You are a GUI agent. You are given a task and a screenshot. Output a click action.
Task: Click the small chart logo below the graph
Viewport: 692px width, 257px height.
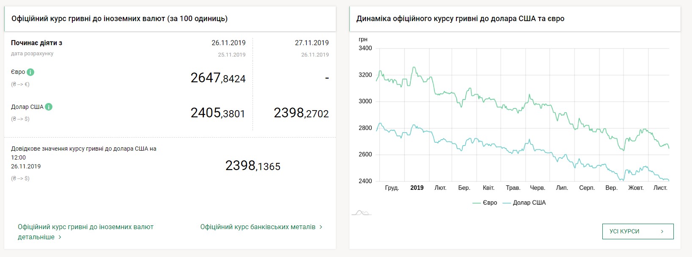click(x=361, y=212)
